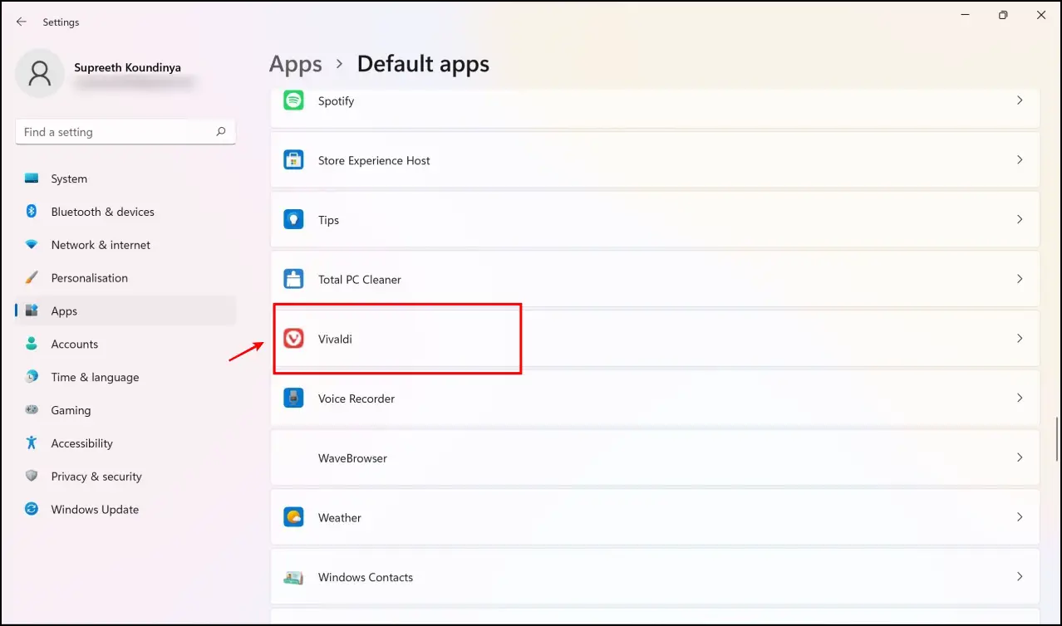The height and width of the screenshot is (626, 1062).
Task: Click the vertical scrollbar thumb
Action: [1057, 439]
